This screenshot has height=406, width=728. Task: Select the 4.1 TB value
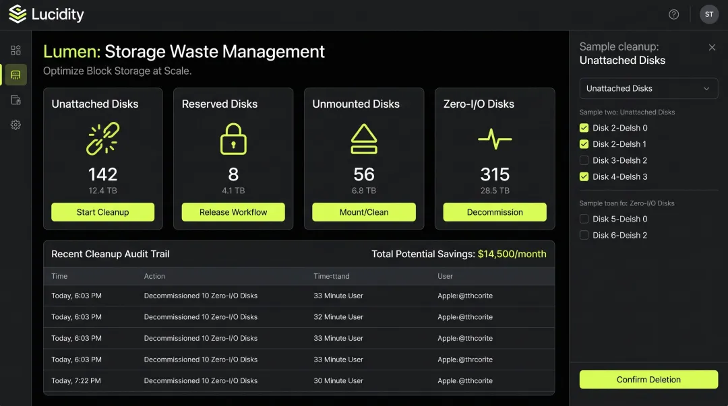point(233,191)
